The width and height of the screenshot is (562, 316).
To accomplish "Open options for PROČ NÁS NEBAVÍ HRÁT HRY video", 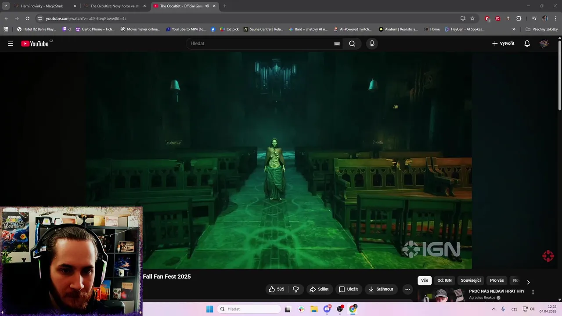I will coord(533,292).
